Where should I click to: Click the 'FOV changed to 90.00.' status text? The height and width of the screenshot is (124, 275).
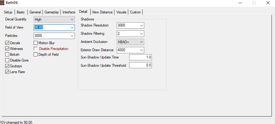[16, 122]
